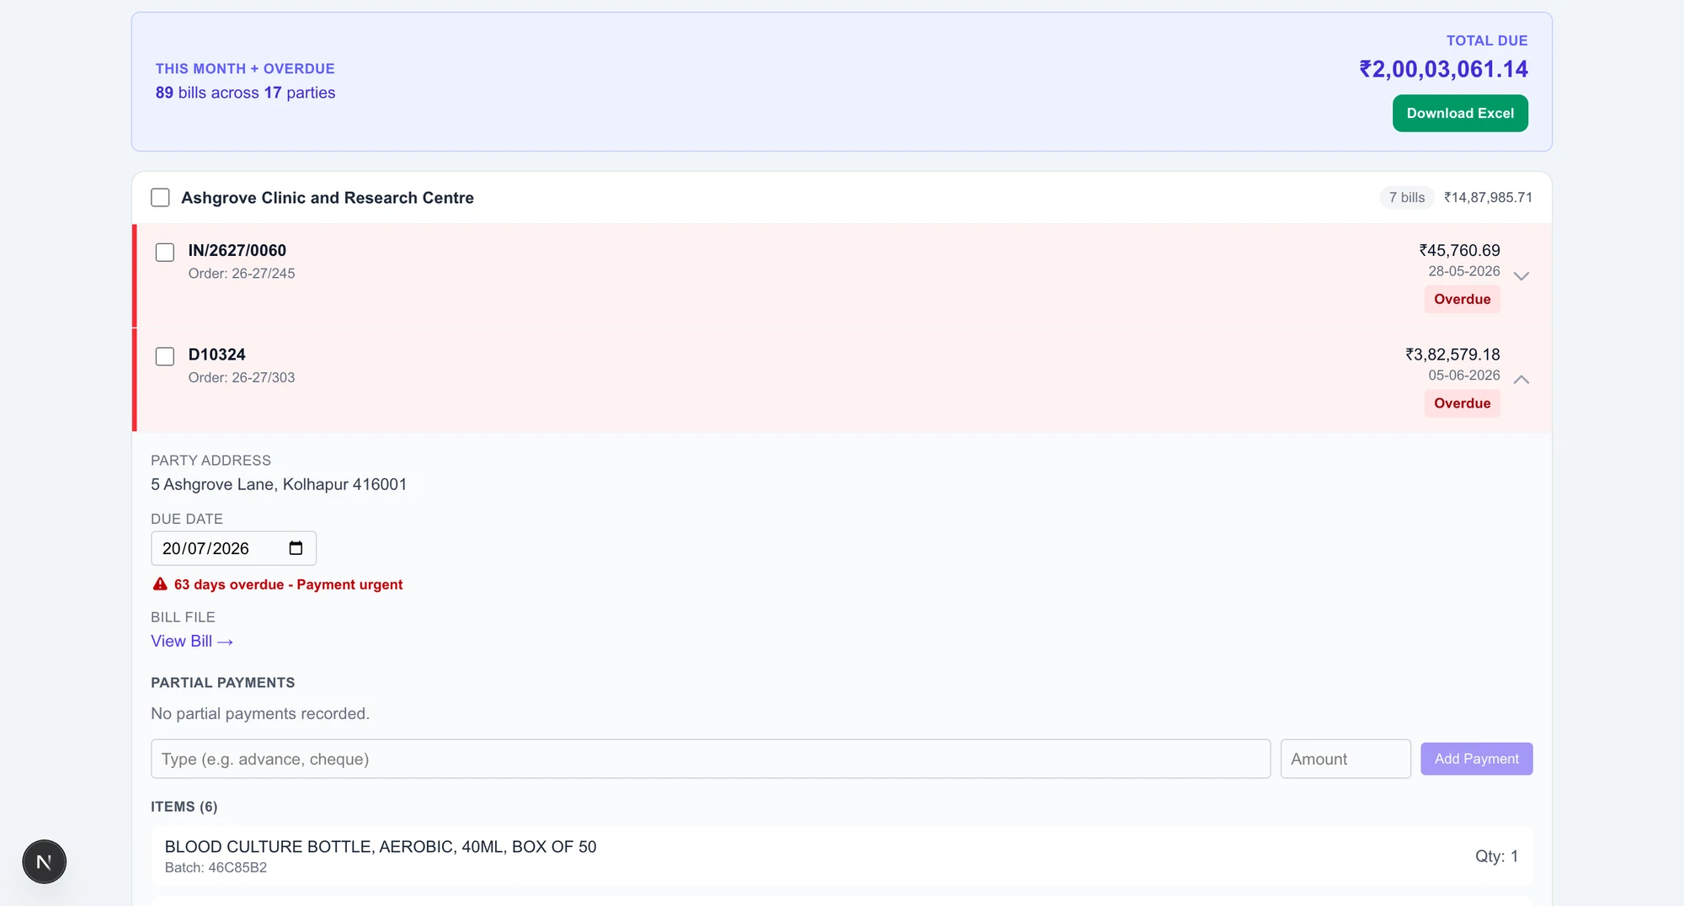Tick the checkbox for bill IN/2627/0060

165,253
